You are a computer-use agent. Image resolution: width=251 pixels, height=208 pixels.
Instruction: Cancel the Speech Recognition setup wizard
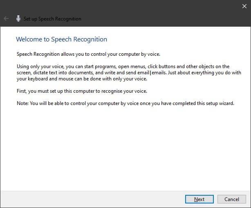(x=232, y=199)
